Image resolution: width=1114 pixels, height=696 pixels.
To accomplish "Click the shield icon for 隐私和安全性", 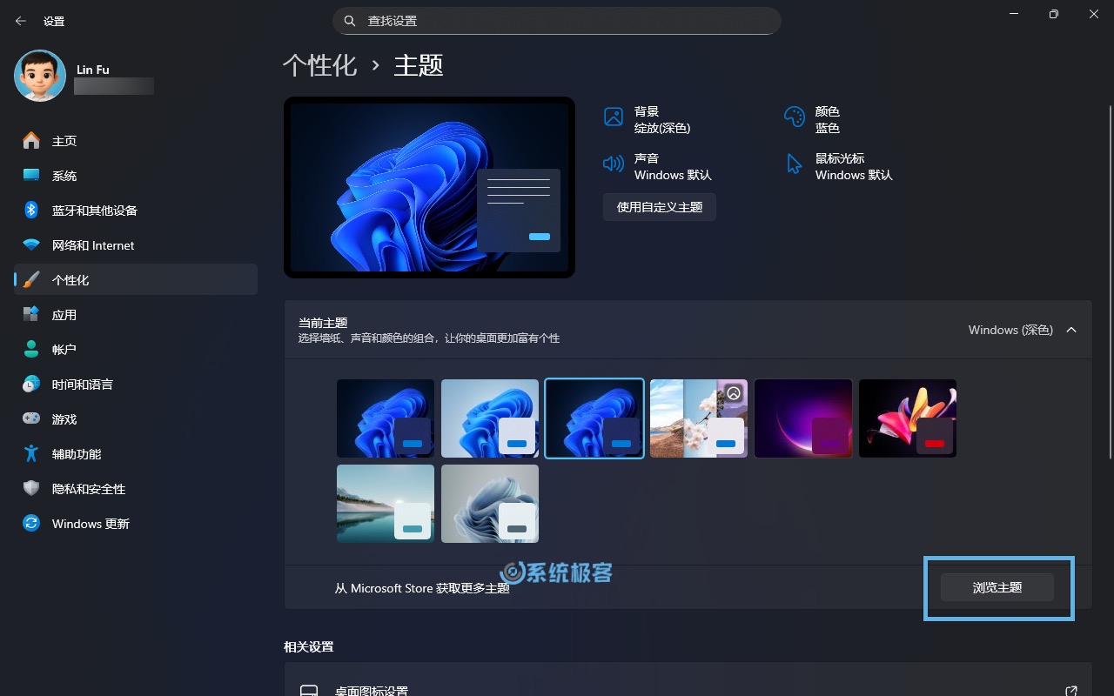I will [x=30, y=488].
